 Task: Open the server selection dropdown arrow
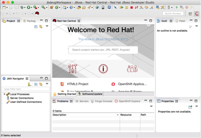(x=172, y=8)
